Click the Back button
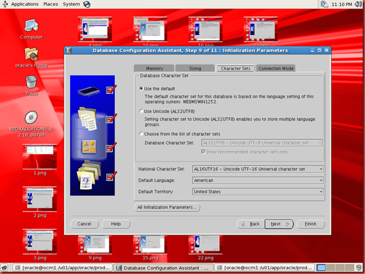The height and width of the screenshot is (274, 365). click(251, 224)
